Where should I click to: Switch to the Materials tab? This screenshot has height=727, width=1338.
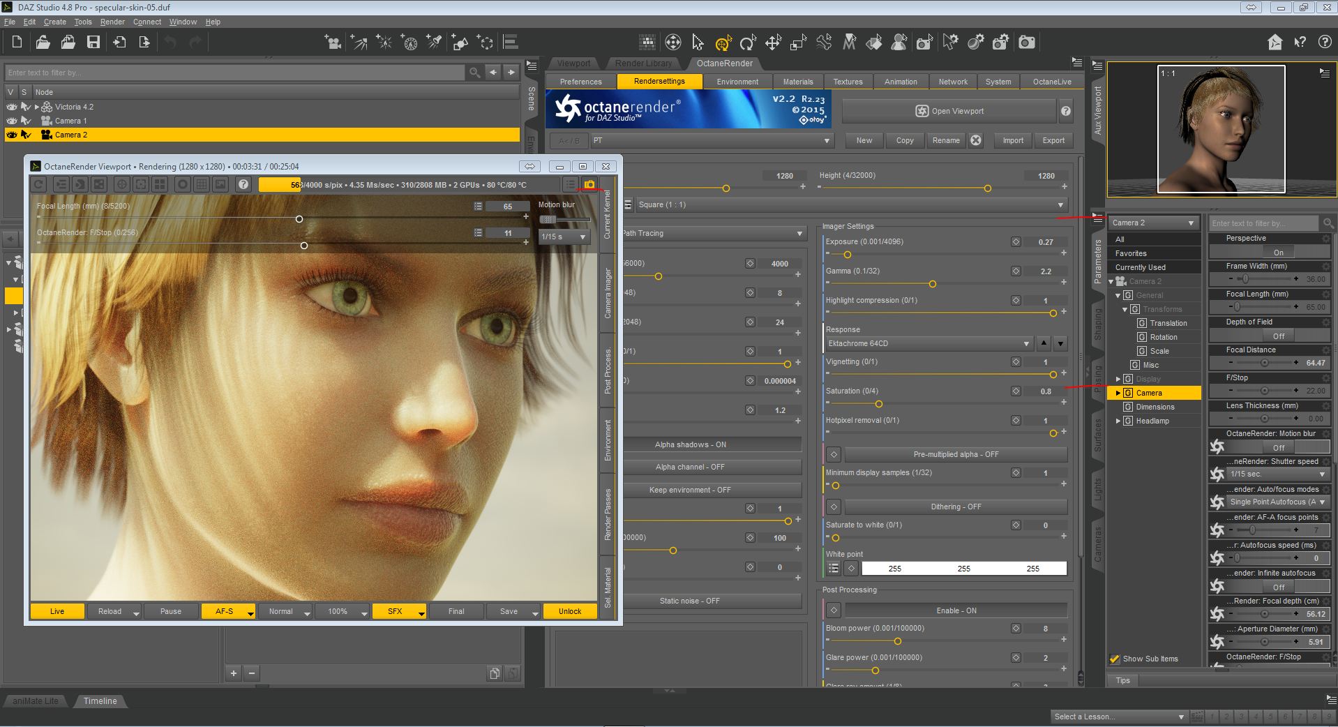pos(797,82)
